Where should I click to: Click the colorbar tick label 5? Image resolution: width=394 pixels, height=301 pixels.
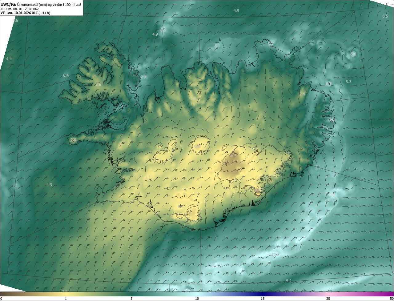point(131,299)
